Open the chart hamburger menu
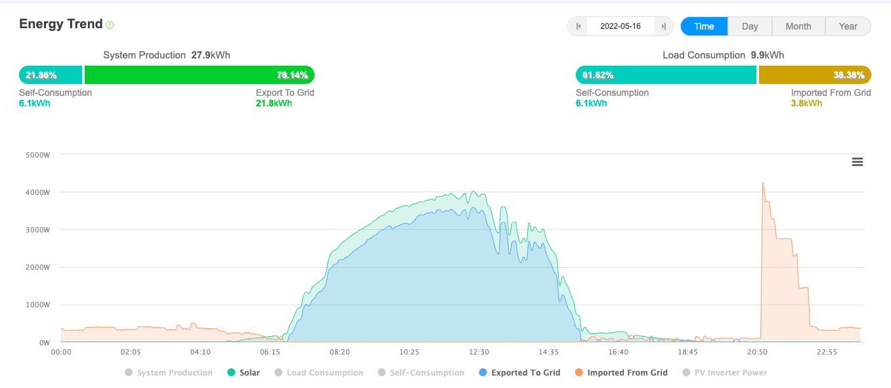Image resolution: width=891 pixels, height=388 pixels. 857,162
